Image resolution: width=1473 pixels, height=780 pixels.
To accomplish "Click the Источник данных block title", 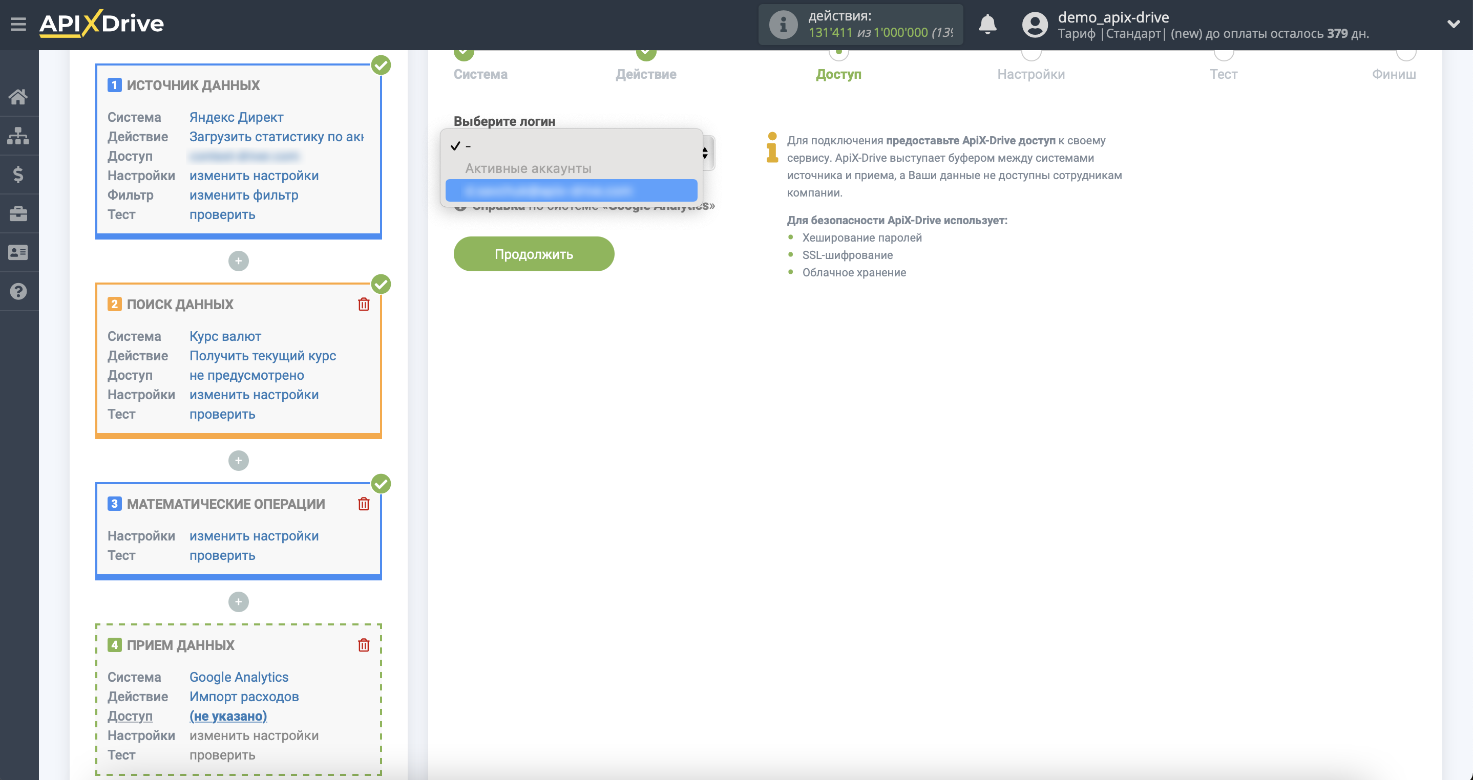I will pyautogui.click(x=193, y=85).
